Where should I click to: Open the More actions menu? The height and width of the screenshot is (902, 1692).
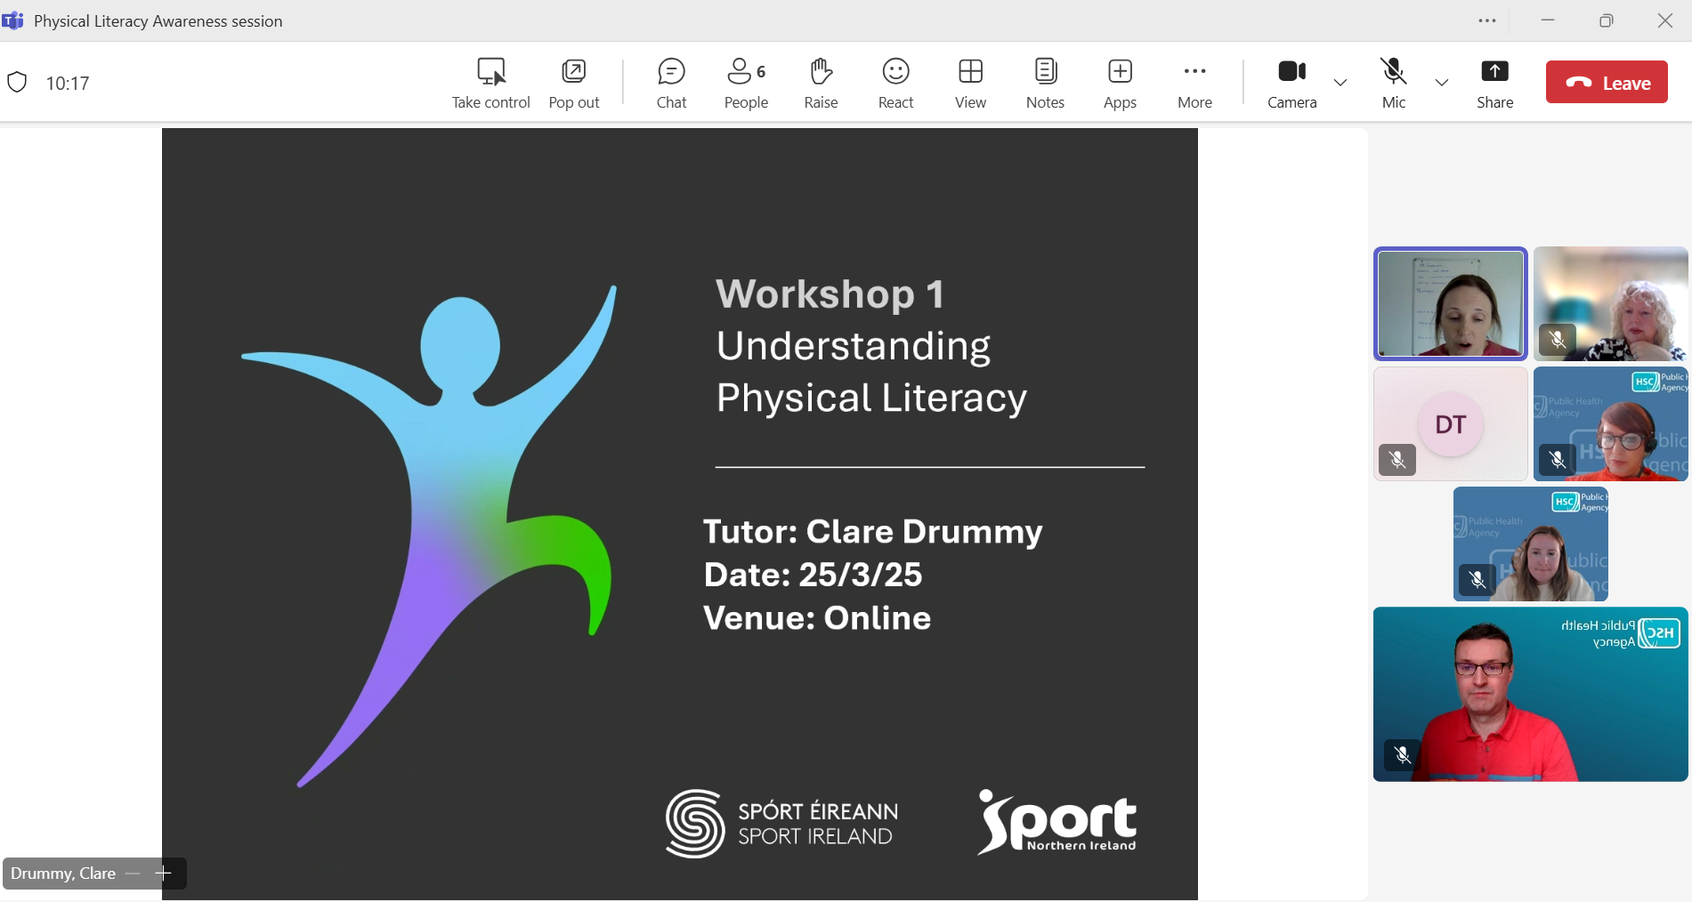[1194, 84]
